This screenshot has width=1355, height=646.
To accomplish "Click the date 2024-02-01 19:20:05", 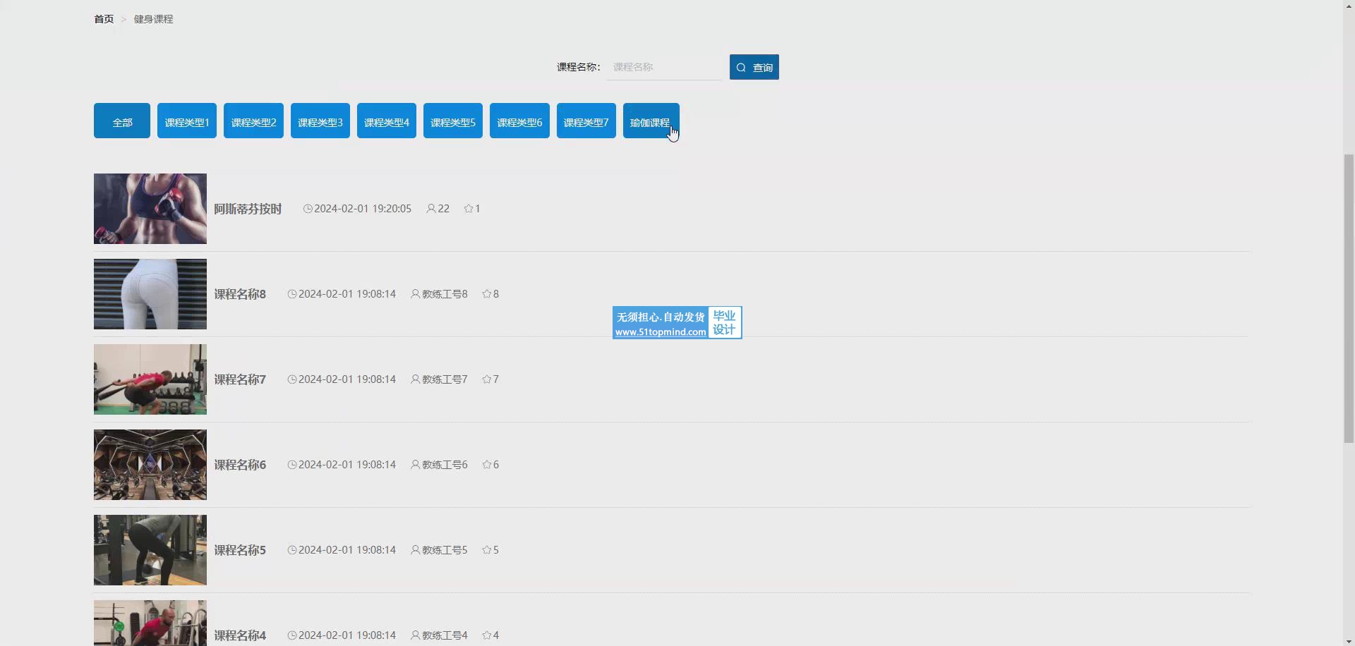I will coord(363,209).
